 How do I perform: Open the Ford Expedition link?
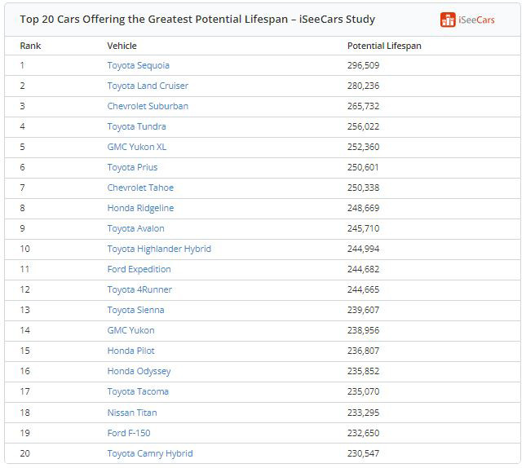139,269
